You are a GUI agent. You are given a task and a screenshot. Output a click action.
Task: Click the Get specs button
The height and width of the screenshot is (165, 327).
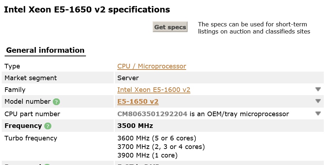pyautogui.click(x=170, y=27)
